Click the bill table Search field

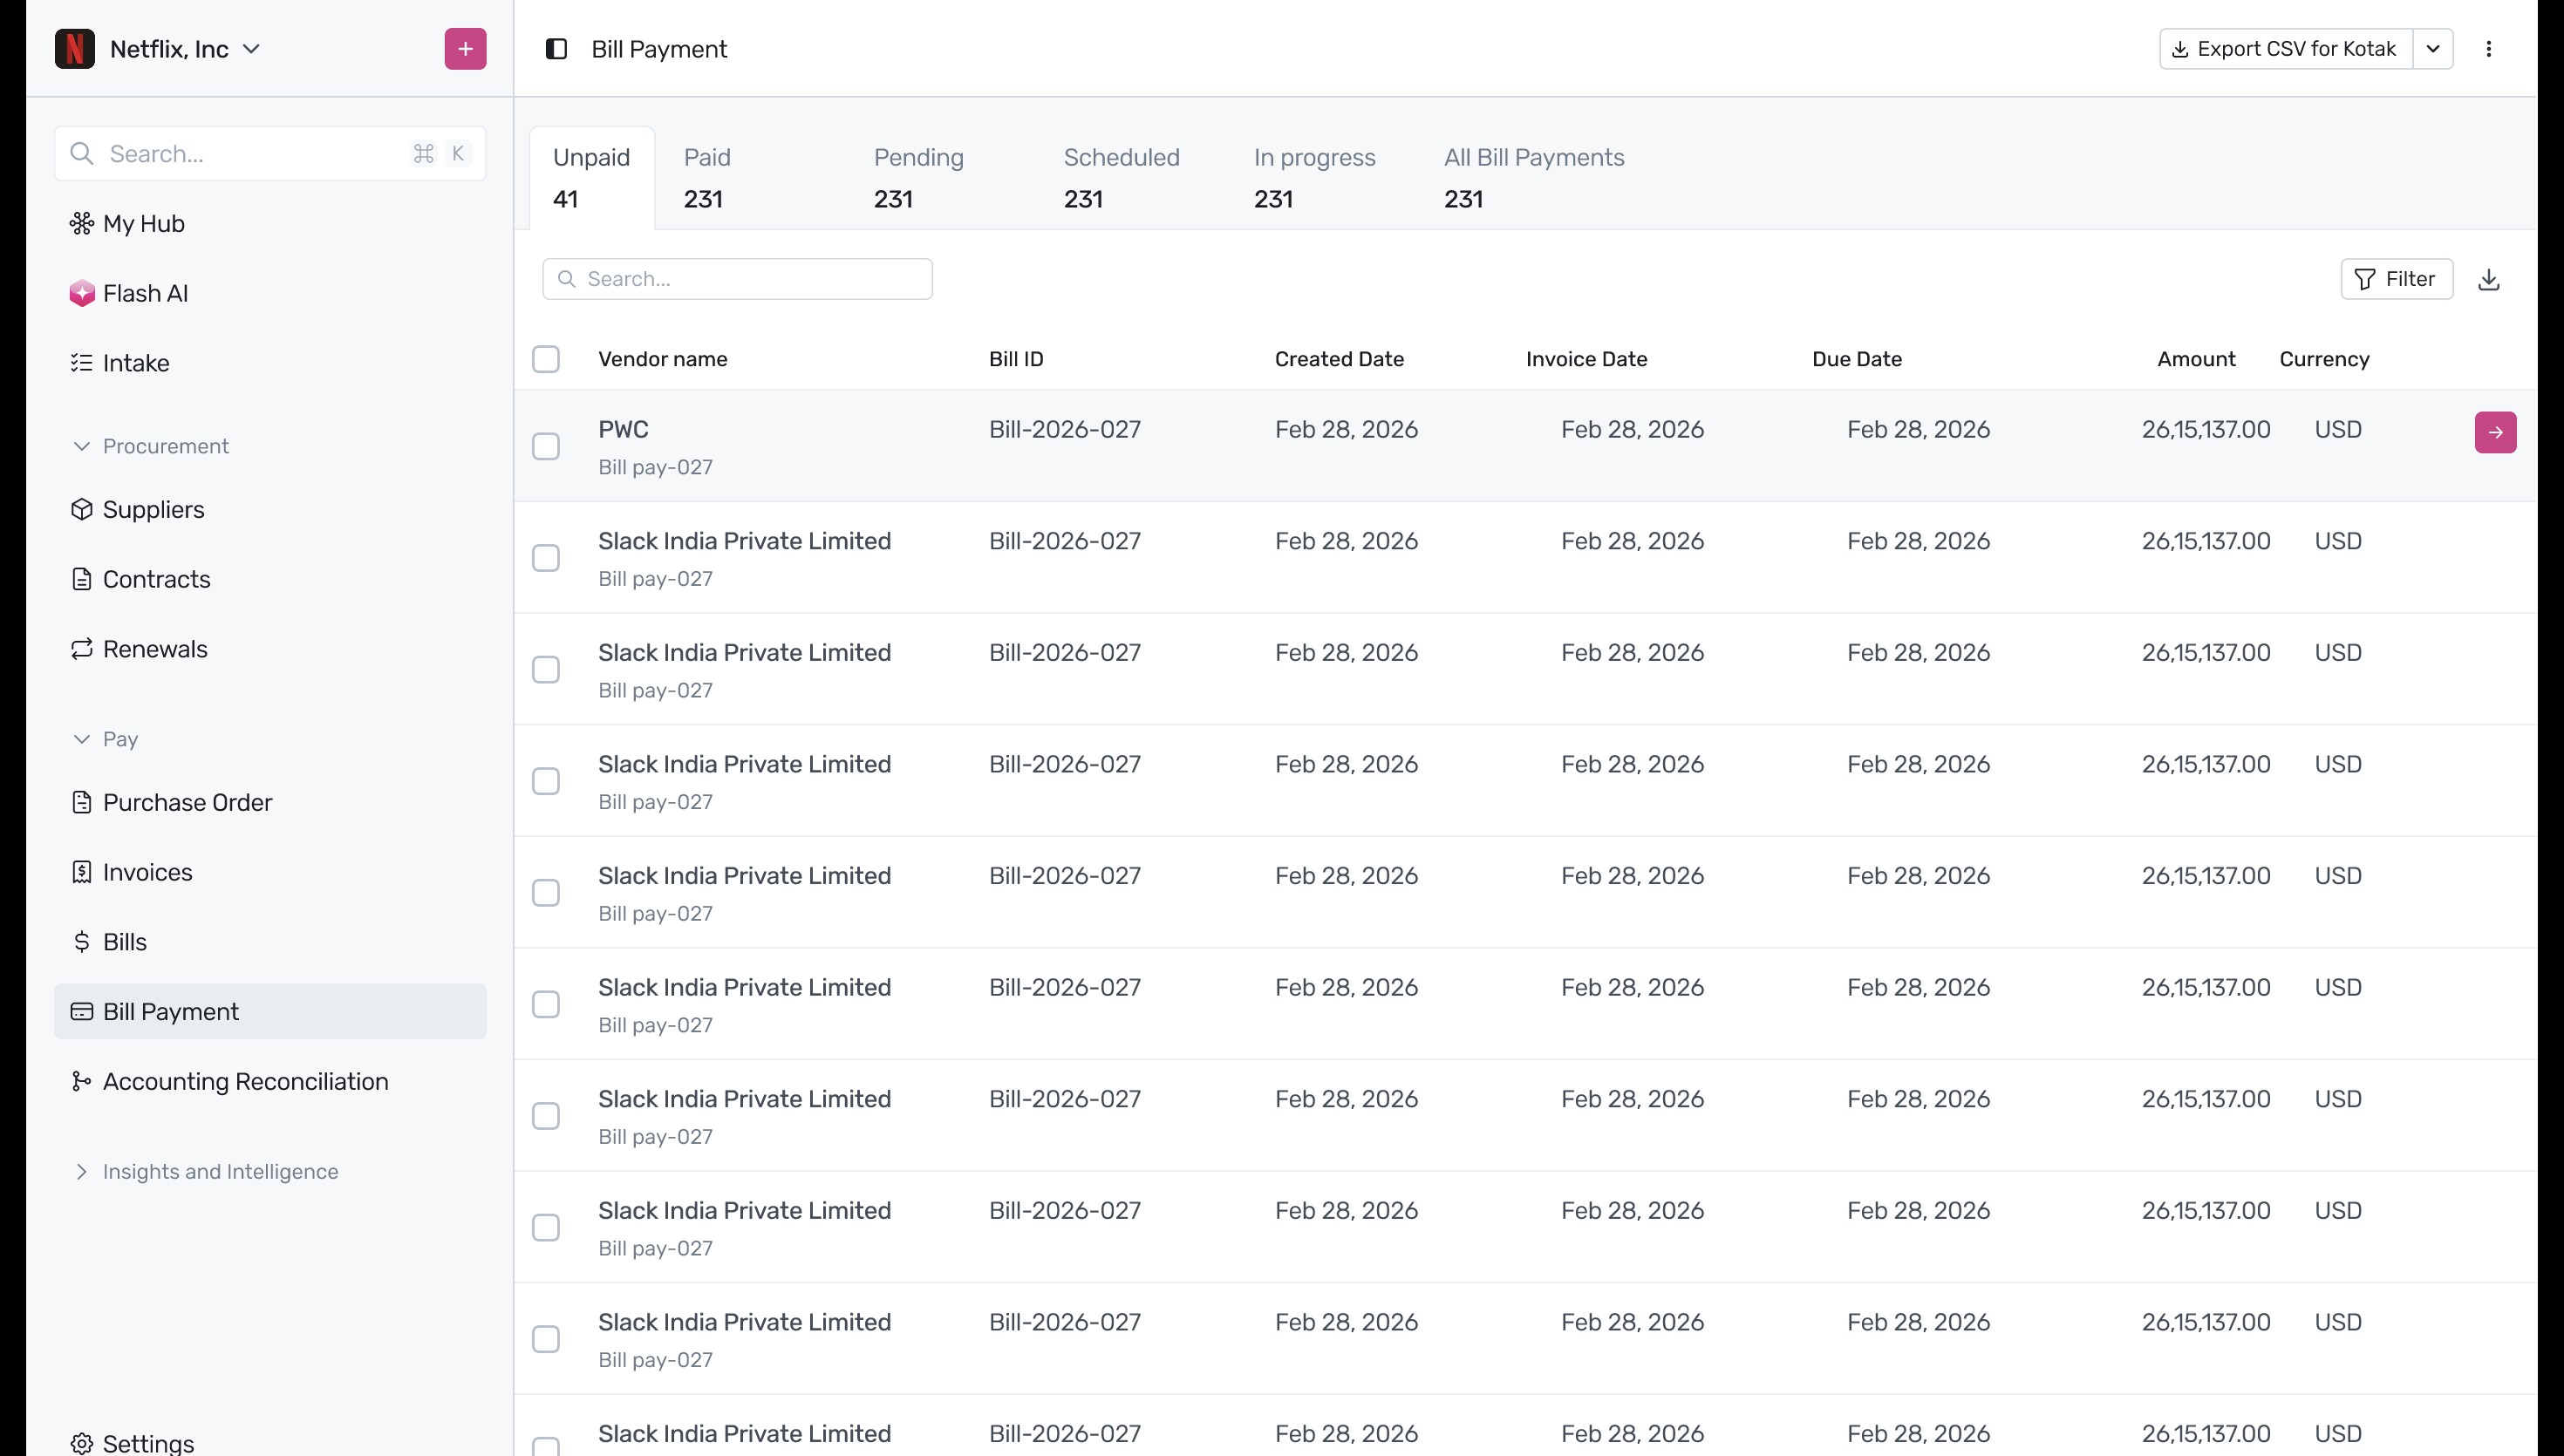click(x=737, y=279)
